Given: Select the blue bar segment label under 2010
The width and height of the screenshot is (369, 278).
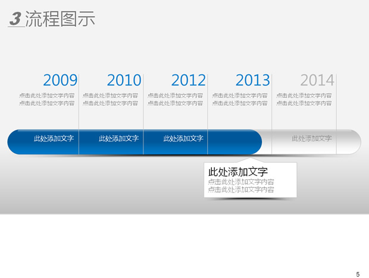Looking at the screenshot, I should pos(118,139).
